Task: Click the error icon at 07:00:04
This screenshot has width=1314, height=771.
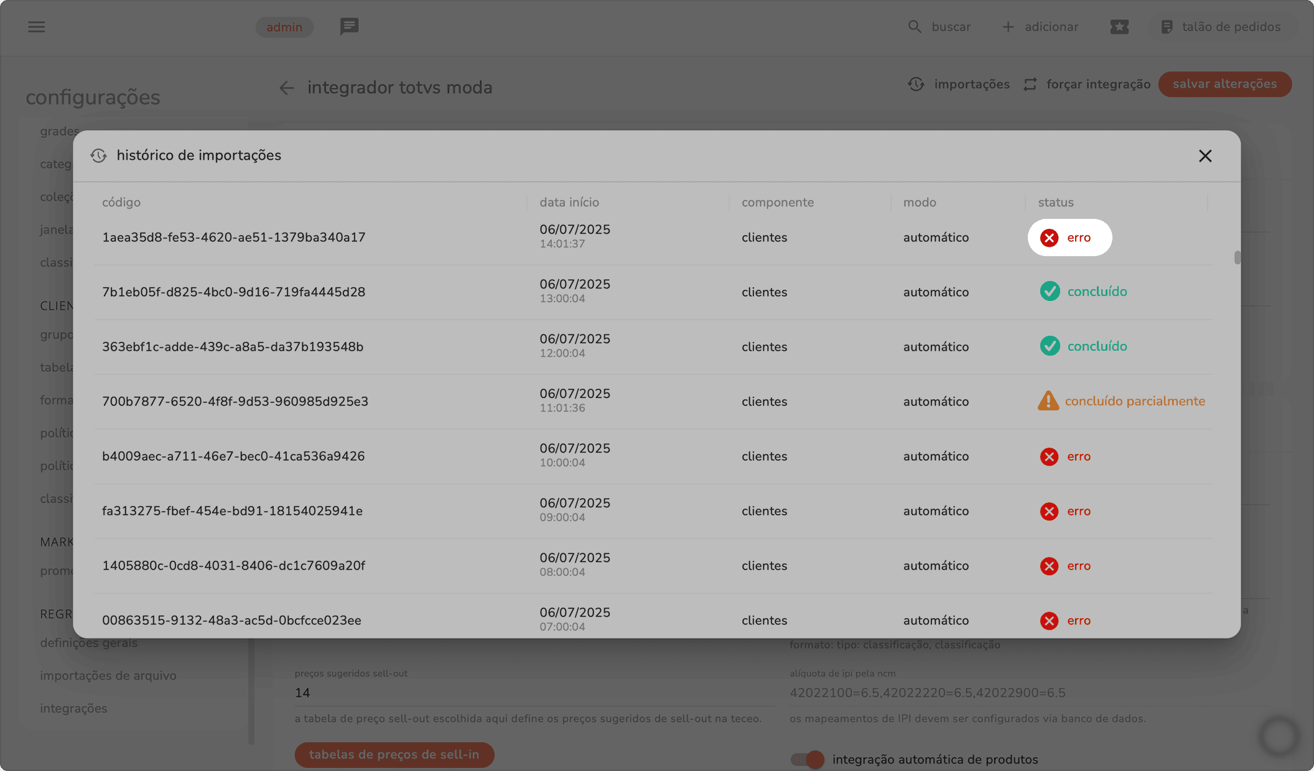Action: [1050, 621]
